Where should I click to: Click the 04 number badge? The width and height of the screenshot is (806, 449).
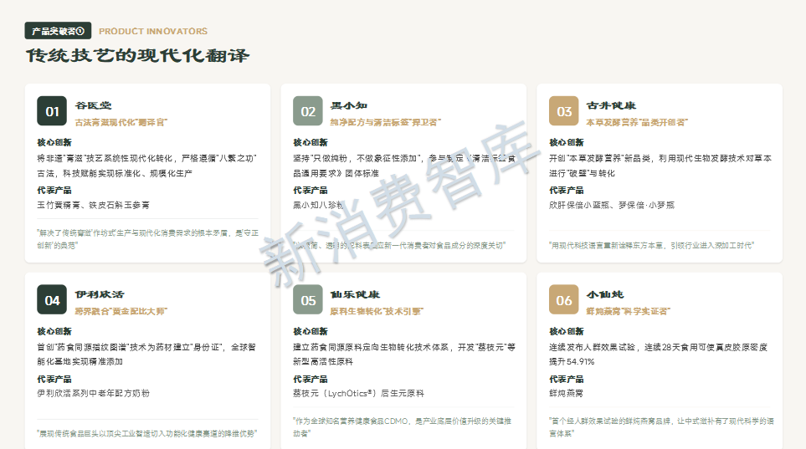coord(52,300)
